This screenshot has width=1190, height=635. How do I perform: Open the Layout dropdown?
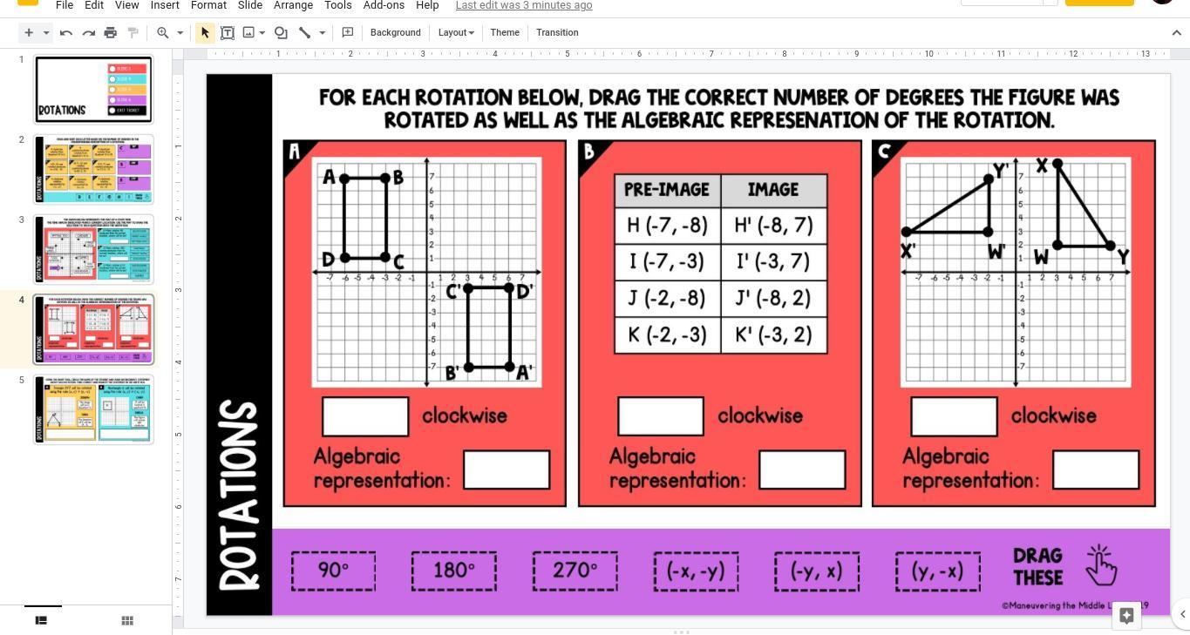click(456, 32)
